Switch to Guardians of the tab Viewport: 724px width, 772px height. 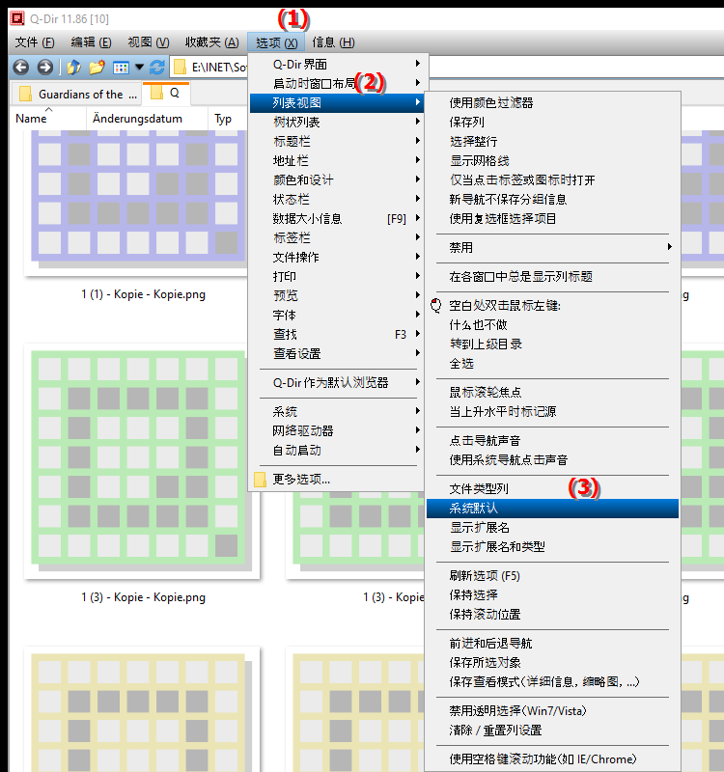pyautogui.click(x=79, y=94)
